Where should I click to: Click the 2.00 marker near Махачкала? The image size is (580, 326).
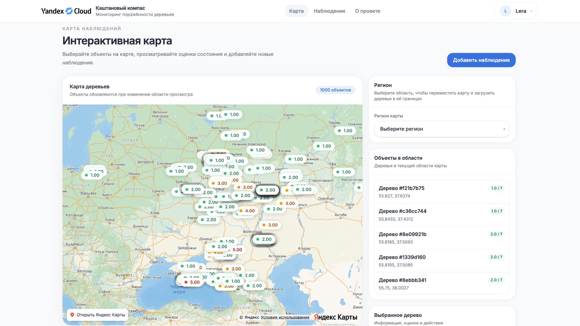click(x=254, y=286)
